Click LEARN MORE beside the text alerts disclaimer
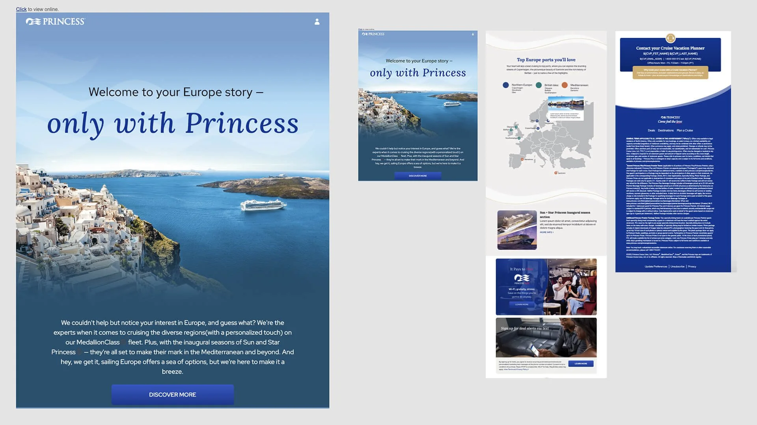757x425 pixels. coord(581,364)
